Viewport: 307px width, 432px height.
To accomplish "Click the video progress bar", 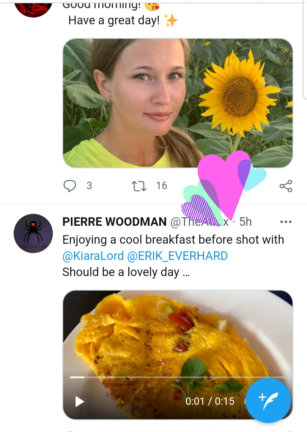I will click(178, 377).
